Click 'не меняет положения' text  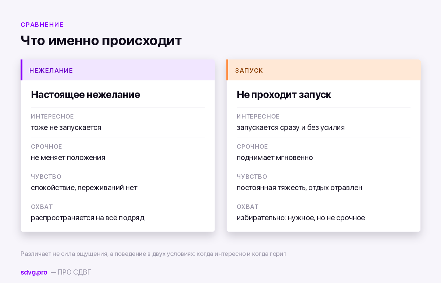pos(68,157)
